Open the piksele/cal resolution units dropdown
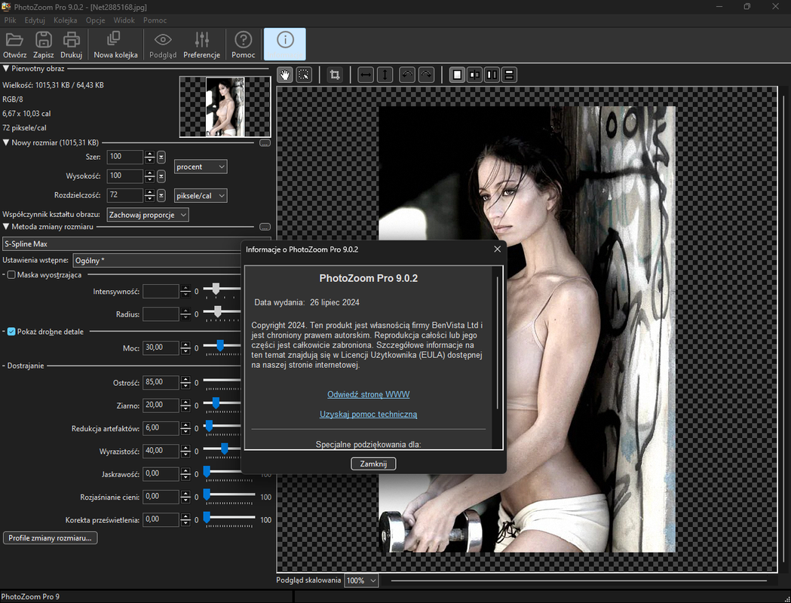The height and width of the screenshot is (603, 791). tap(201, 196)
